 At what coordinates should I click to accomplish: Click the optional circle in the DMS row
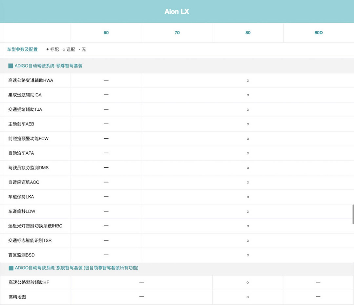pos(248,168)
